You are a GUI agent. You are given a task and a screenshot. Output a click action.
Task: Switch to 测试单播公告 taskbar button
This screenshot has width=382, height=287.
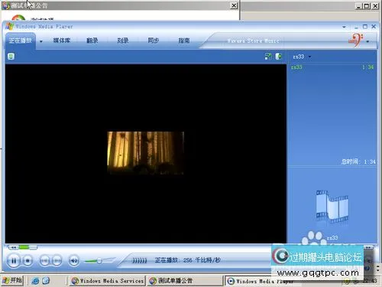click(185, 281)
